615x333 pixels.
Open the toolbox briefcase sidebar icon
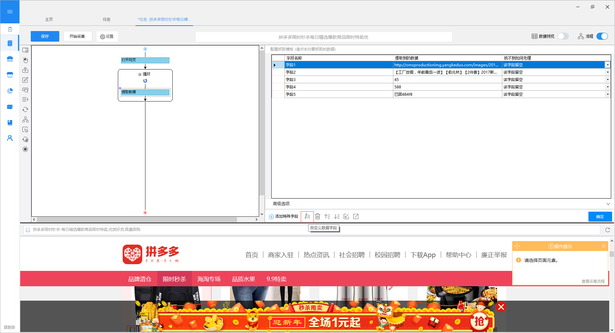[10, 59]
